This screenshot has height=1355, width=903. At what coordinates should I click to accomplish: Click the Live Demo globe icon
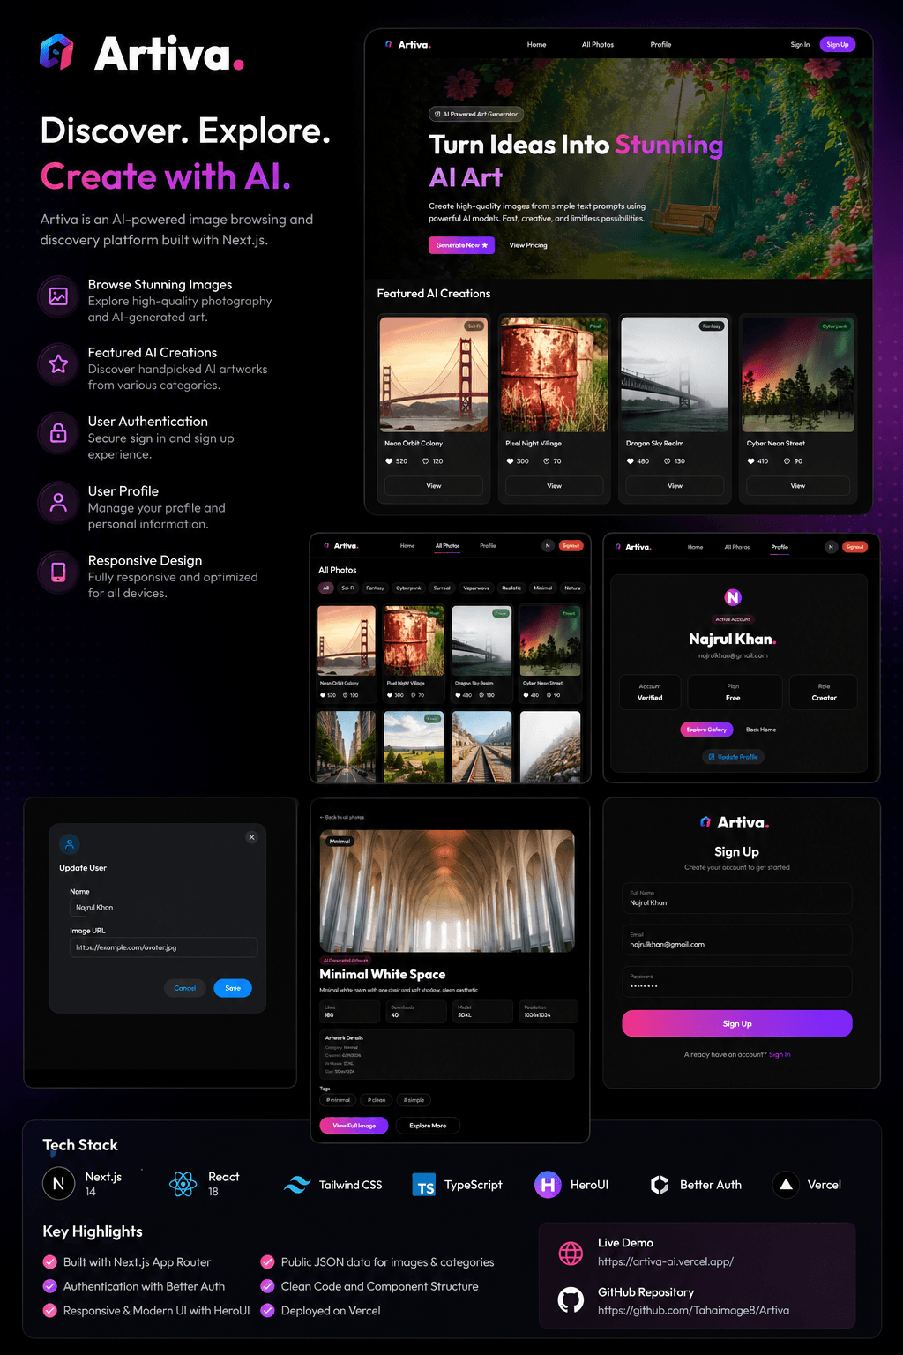tap(571, 1253)
